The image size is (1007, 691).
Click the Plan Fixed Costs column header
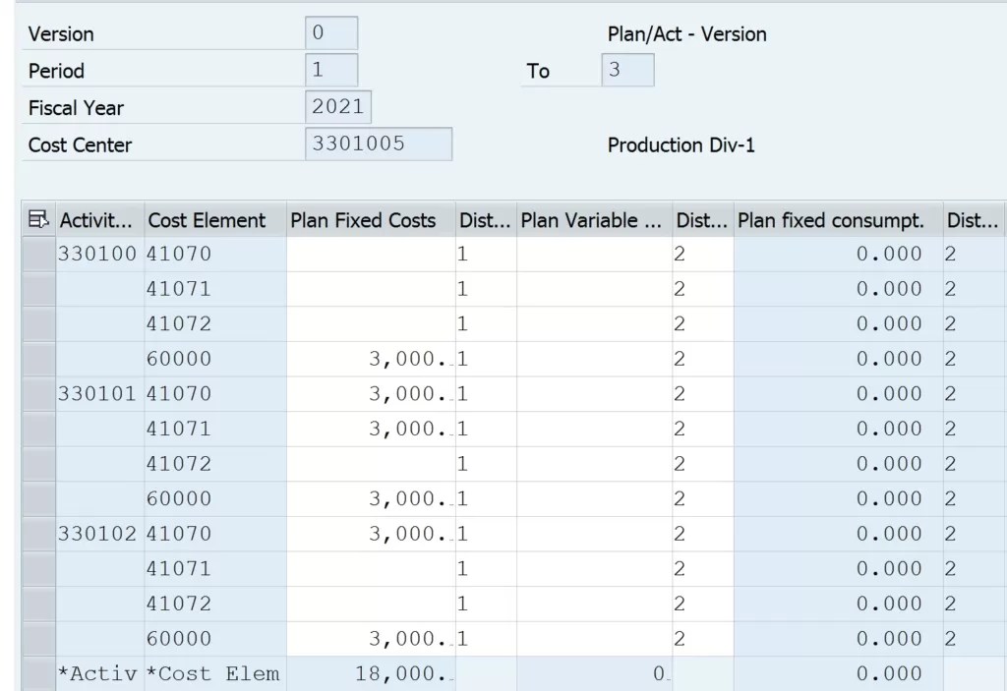[x=363, y=220]
